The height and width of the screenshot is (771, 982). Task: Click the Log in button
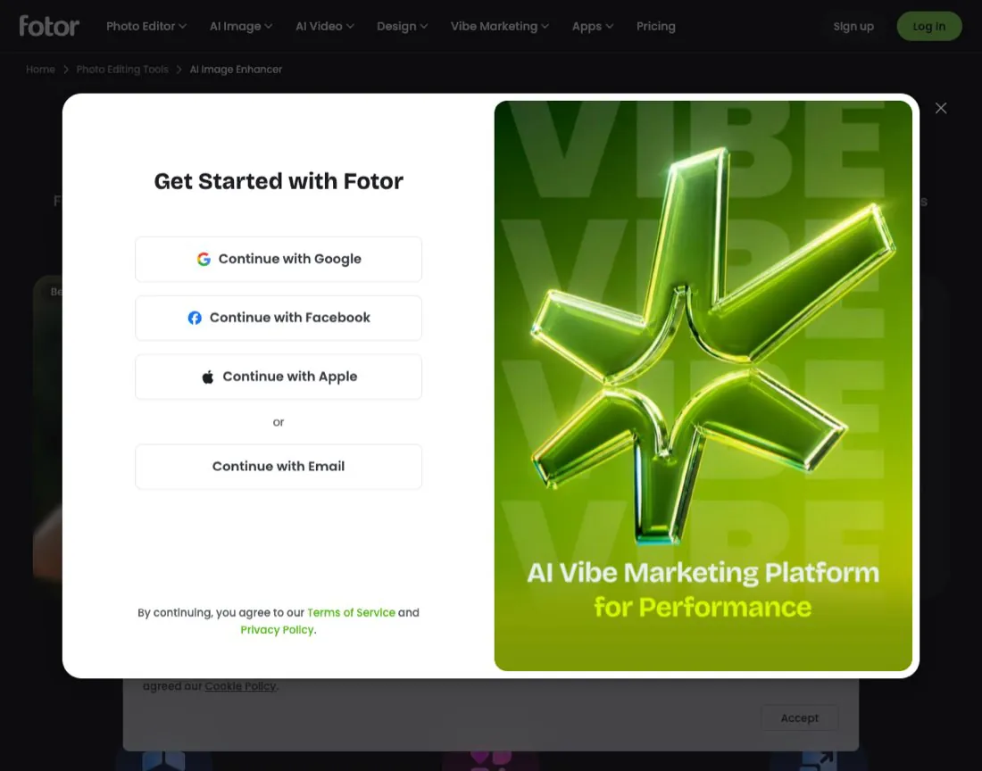(928, 26)
